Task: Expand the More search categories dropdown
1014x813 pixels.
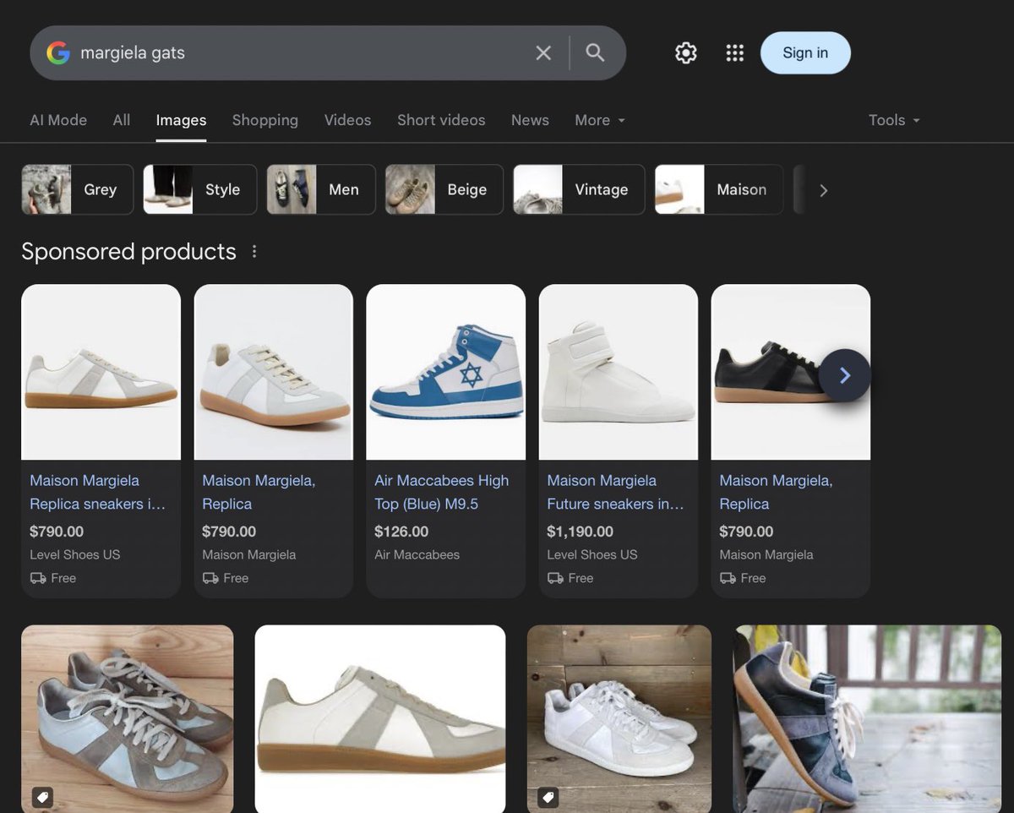Action: pos(600,120)
